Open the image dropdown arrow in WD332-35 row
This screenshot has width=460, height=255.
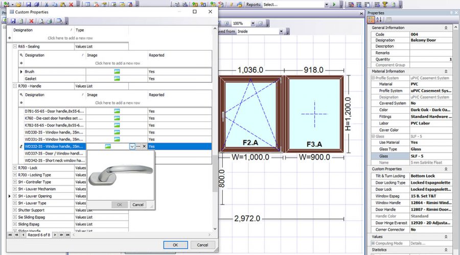pos(132,146)
